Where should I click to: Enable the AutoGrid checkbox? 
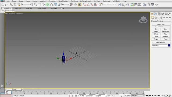pos(156,27)
